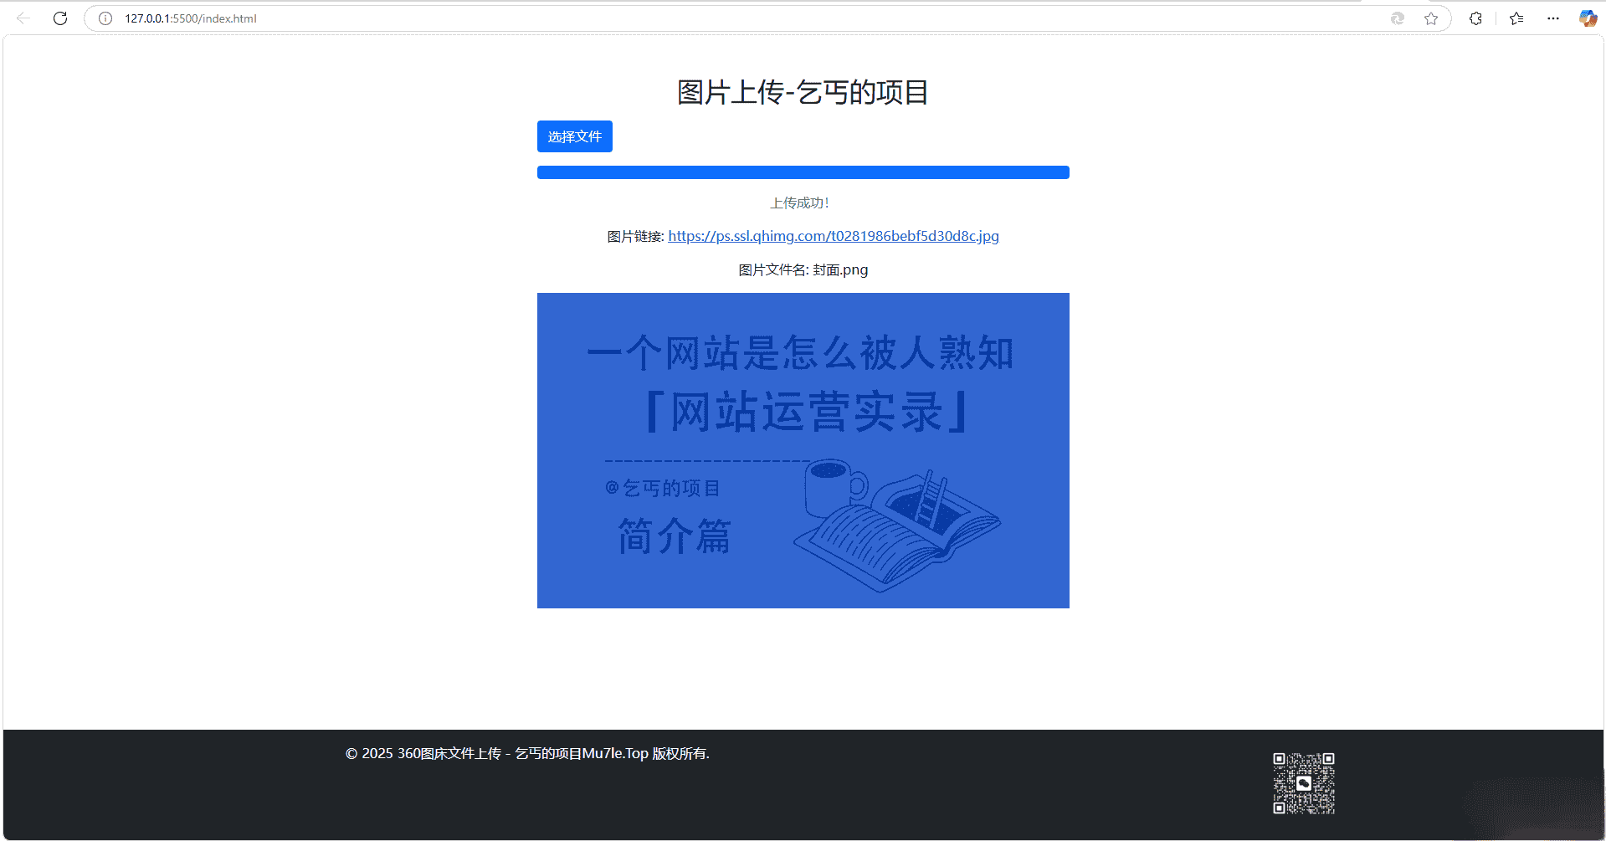Click the browser back arrow
1606x841 pixels.
[23, 18]
